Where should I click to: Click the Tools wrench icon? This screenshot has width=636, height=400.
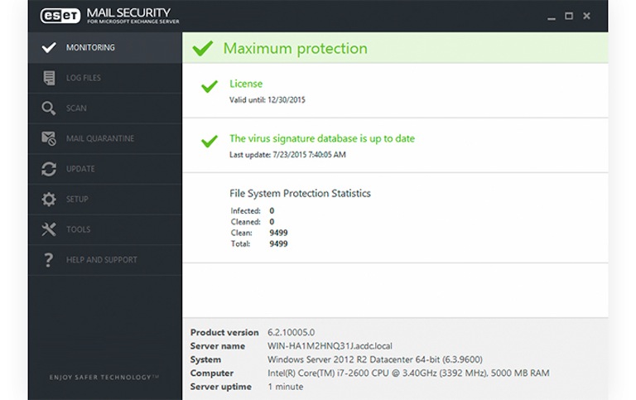click(x=49, y=229)
